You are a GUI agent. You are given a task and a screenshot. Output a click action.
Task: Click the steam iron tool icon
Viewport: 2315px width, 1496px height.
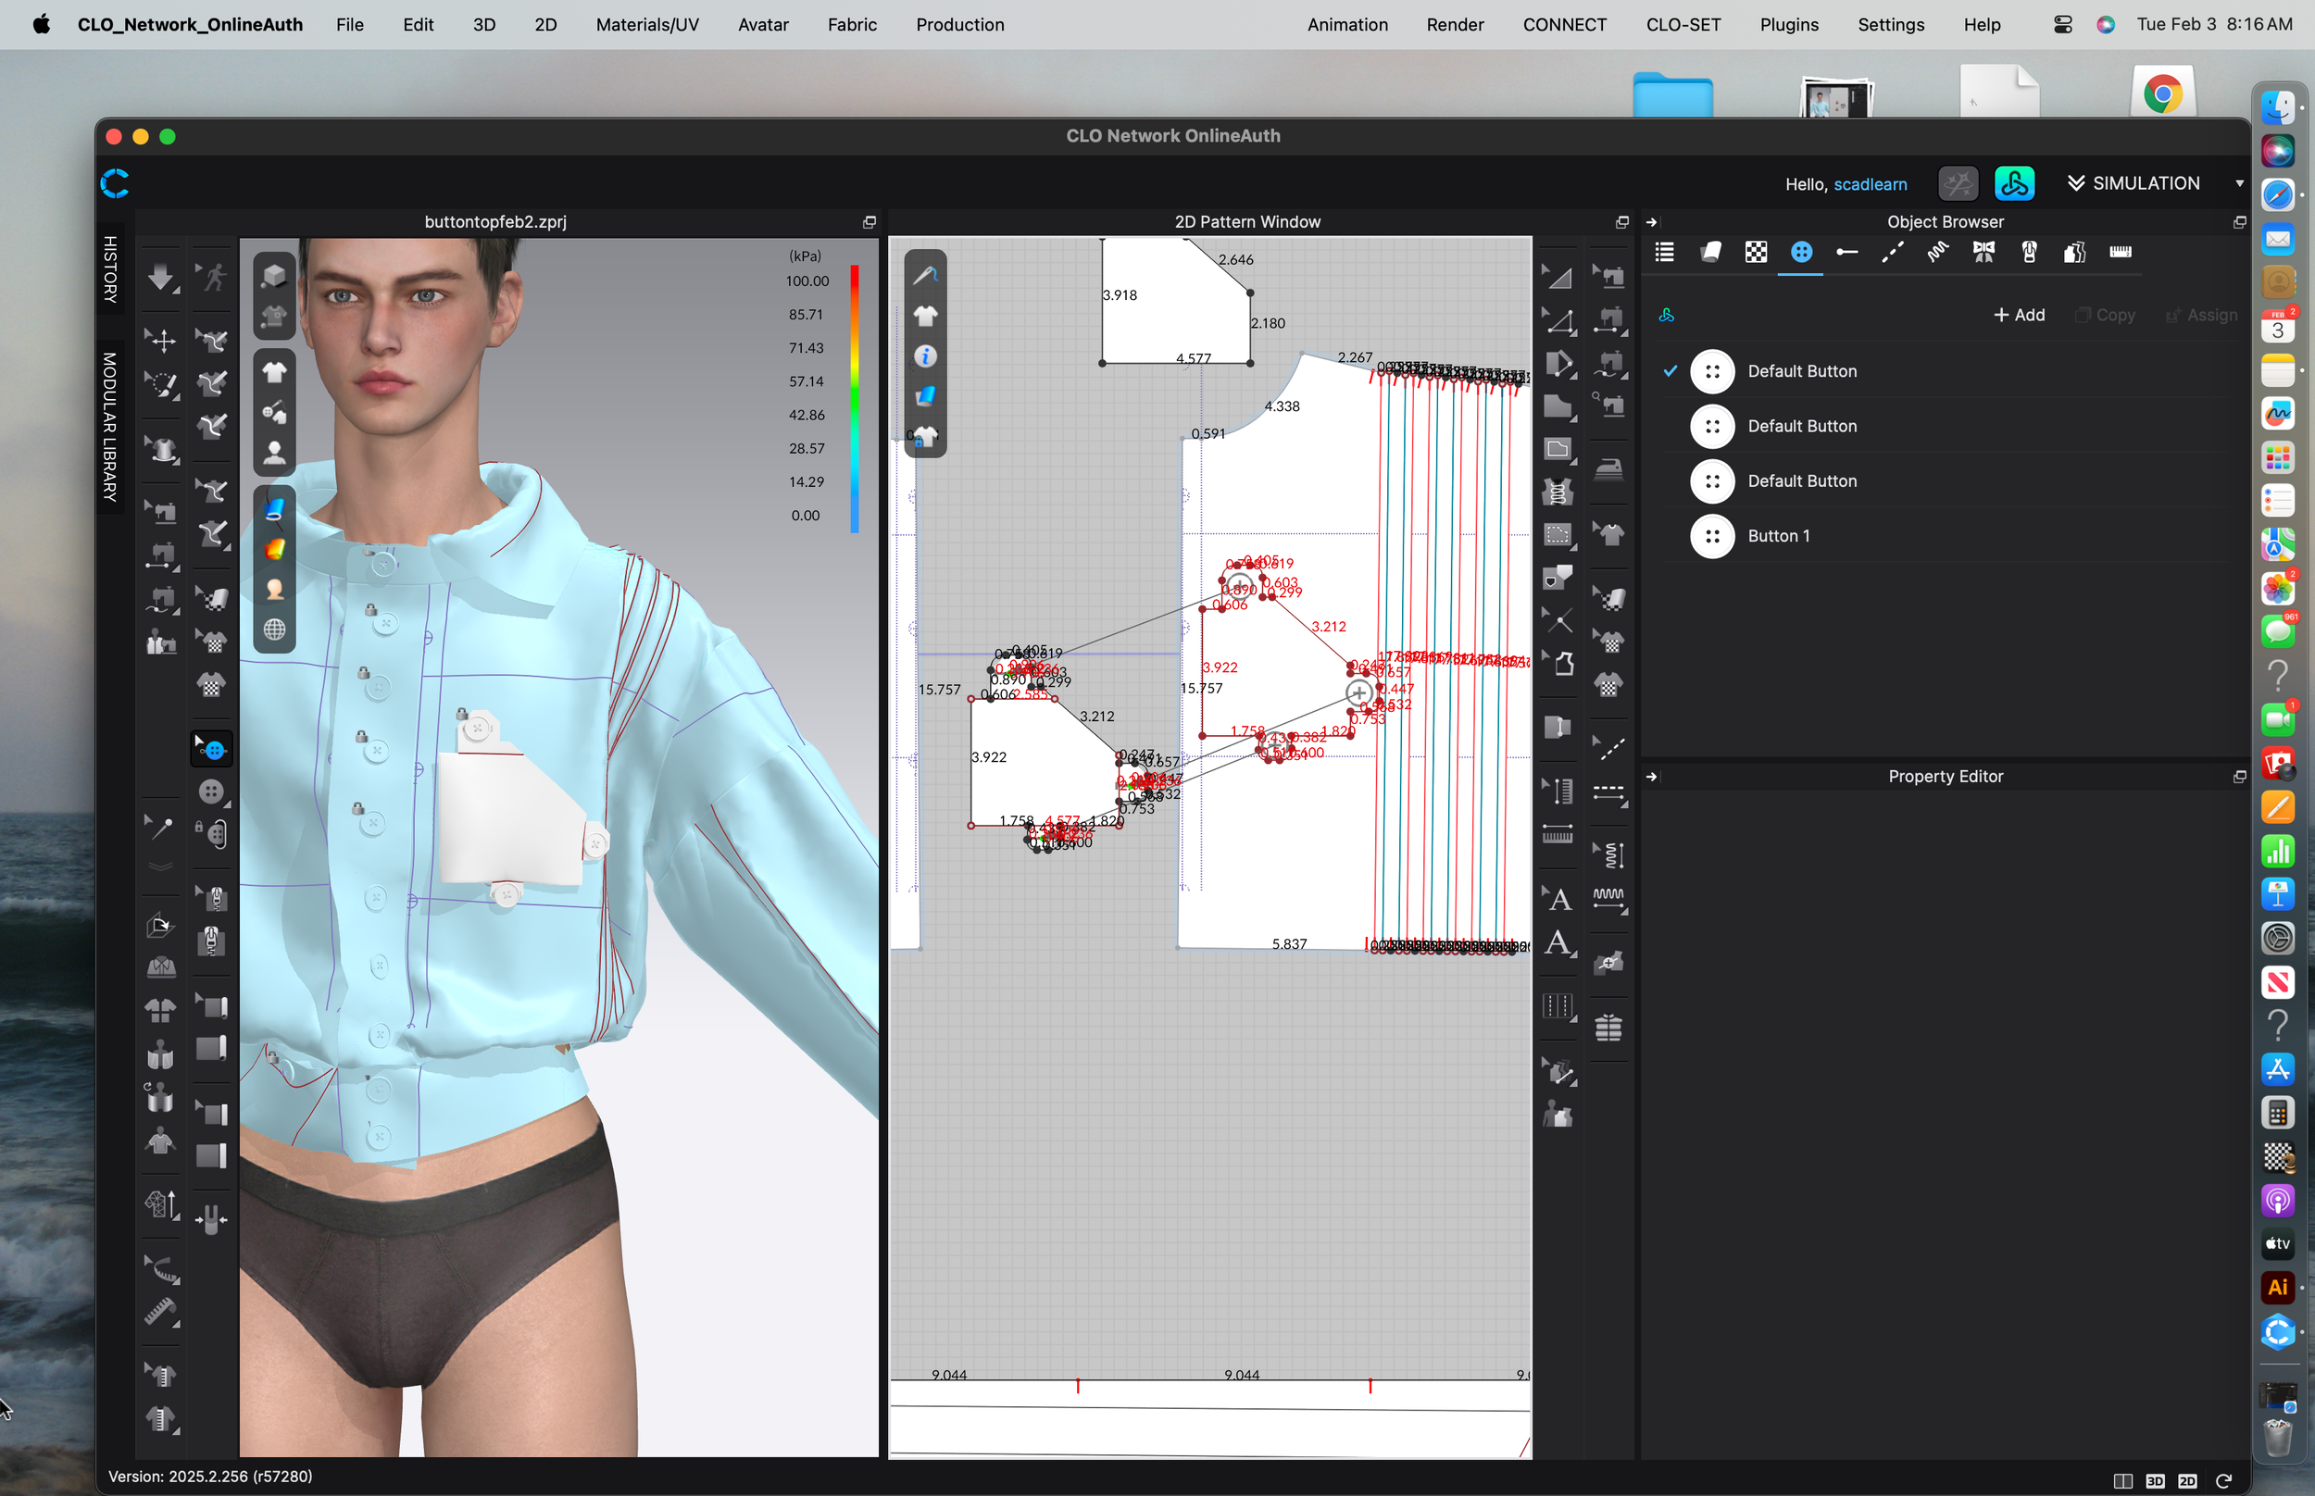pyautogui.click(x=1608, y=469)
